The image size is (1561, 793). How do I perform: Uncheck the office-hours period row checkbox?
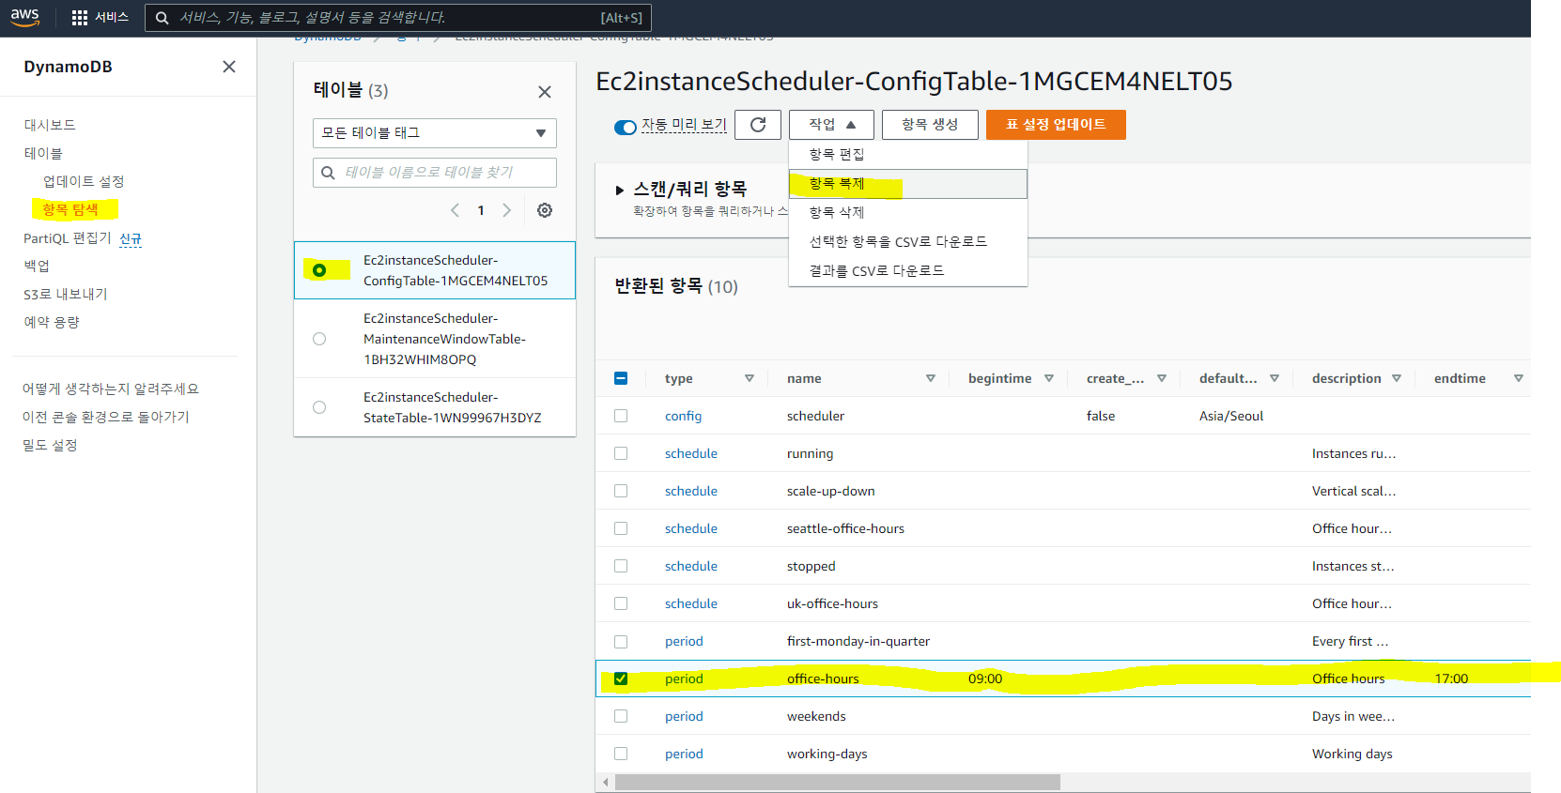click(x=621, y=679)
